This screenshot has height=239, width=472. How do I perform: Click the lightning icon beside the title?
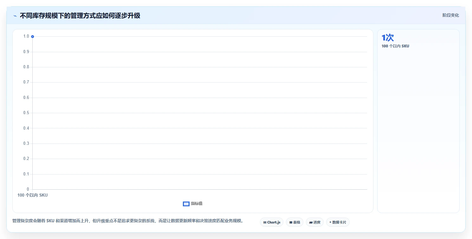[15, 15]
